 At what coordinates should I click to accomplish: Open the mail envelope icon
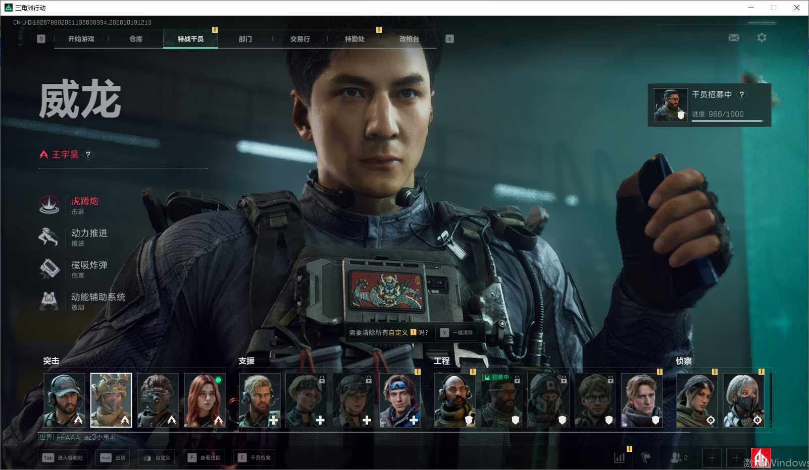[734, 38]
